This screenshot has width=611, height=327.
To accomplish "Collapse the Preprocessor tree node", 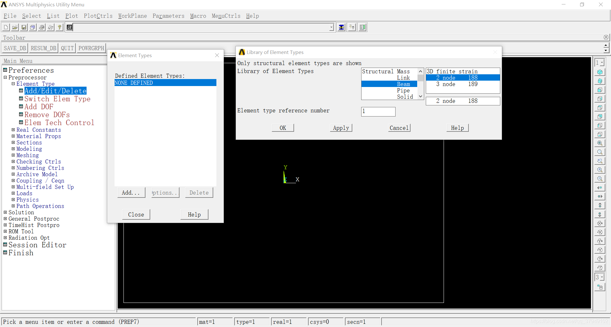I will coord(5,77).
